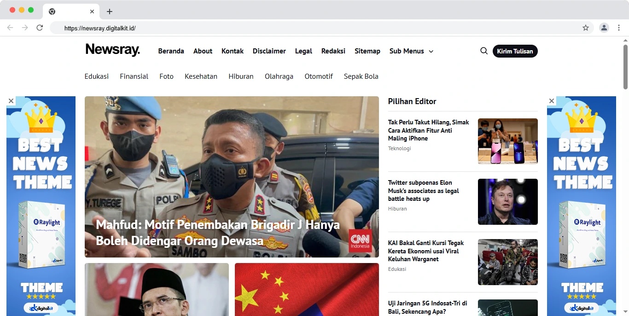Screen dimensions: 629x316
Task: Close the right banner advertisement
Action: (552, 101)
